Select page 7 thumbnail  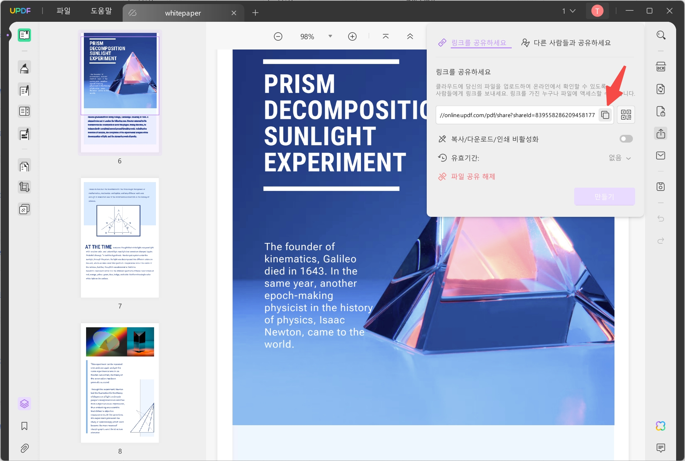click(120, 238)
